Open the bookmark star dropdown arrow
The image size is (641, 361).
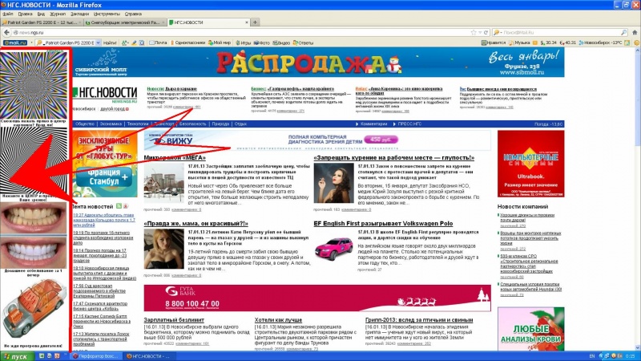point(480,32)
